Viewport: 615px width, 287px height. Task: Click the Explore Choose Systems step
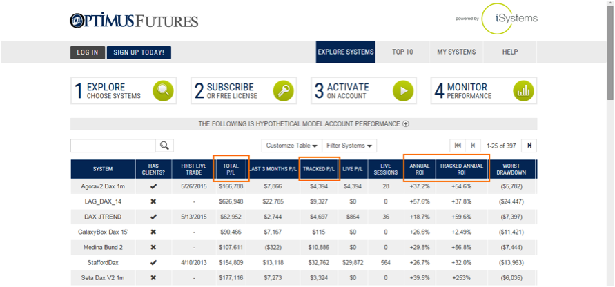coord(124,90)
